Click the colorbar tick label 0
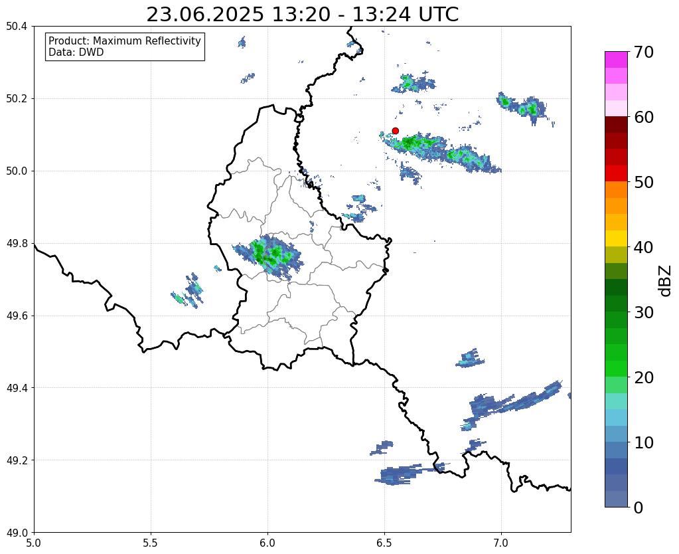 [x=639, y=508]
